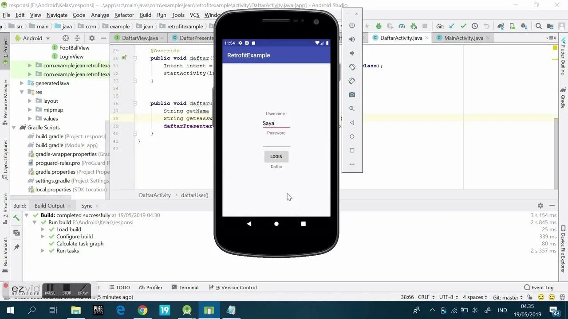This screenshot has width=568, height=319.
Task: Open the Refactor menu
Action: 124,15
